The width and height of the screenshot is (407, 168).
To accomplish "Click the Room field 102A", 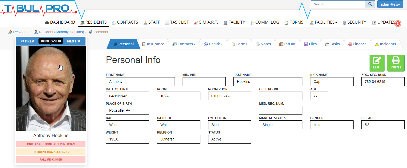I will pyautogui.click(x=179, y=96).
